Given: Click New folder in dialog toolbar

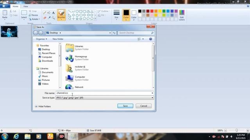Looking at the screenshot, I should [x=58, y=39].
